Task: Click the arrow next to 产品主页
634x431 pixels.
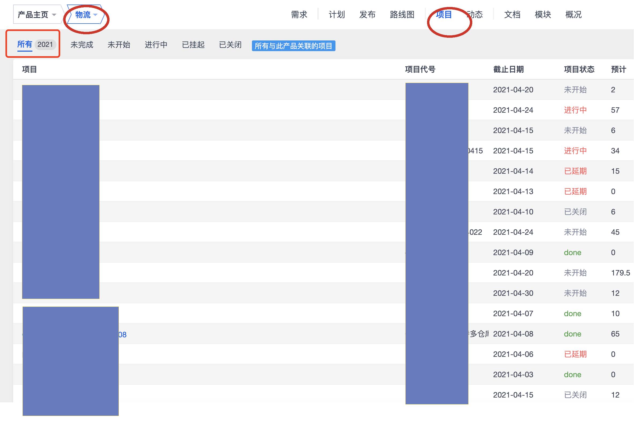Action: pyautogui.click(x=54, y=15)
